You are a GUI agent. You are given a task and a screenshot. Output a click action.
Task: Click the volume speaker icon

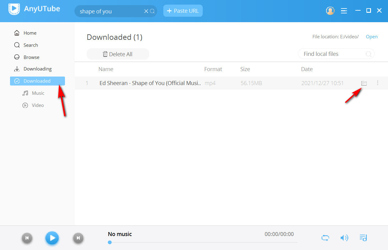point(344,238)
